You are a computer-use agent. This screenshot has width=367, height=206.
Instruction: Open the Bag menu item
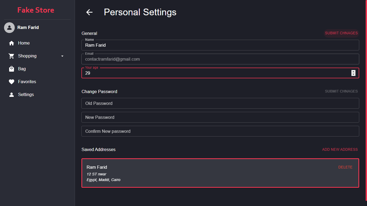(22, 69)
